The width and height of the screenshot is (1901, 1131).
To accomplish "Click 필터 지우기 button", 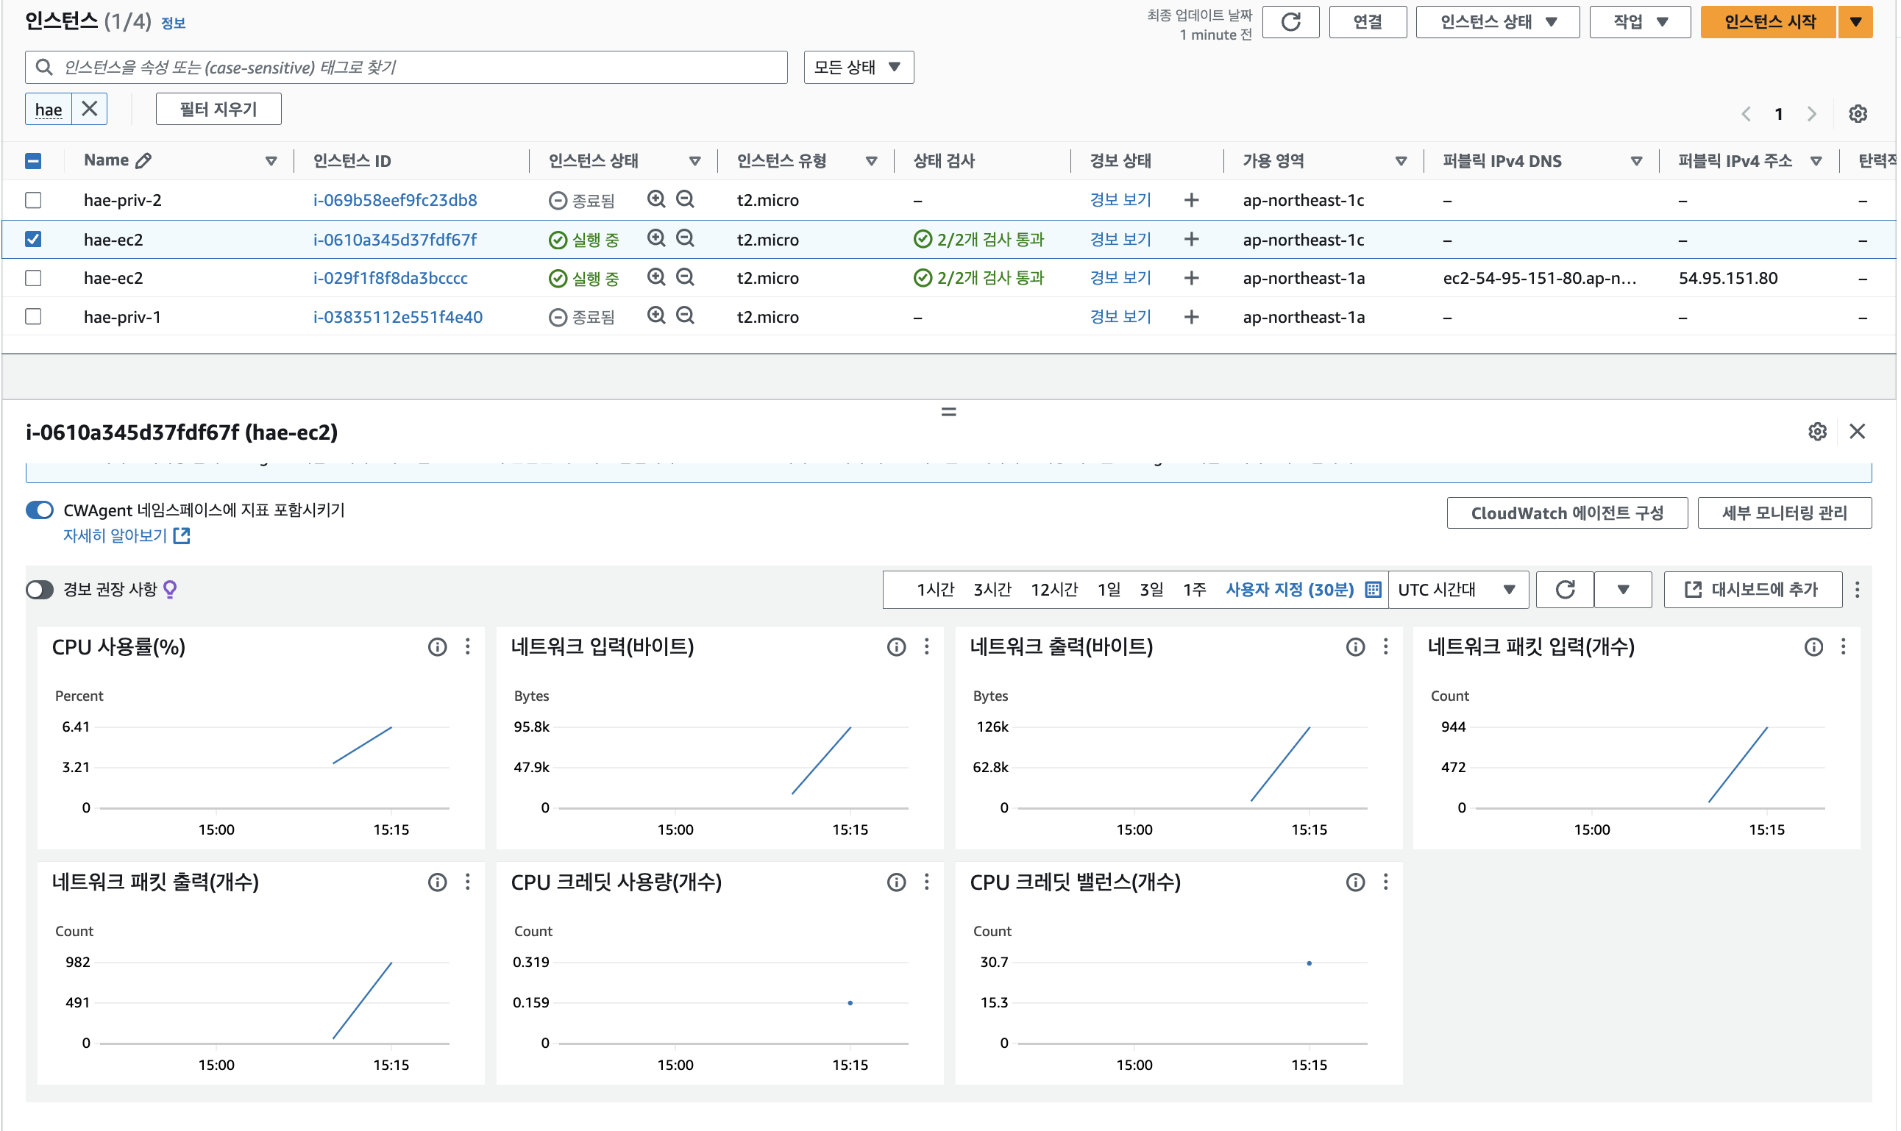I will 218,109.
